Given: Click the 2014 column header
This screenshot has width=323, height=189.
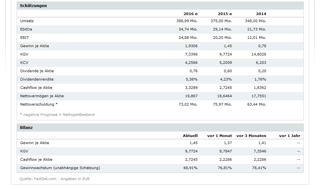Looking at the screenshot, I should (x=261, y=14).
